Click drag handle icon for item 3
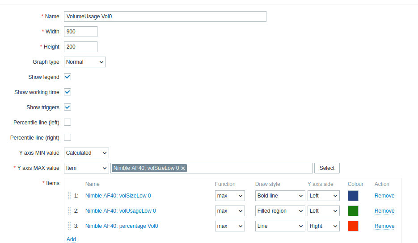418x243 pixels. click(69, 226)
